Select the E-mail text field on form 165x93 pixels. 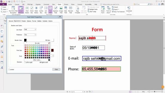tap(102, 59)
